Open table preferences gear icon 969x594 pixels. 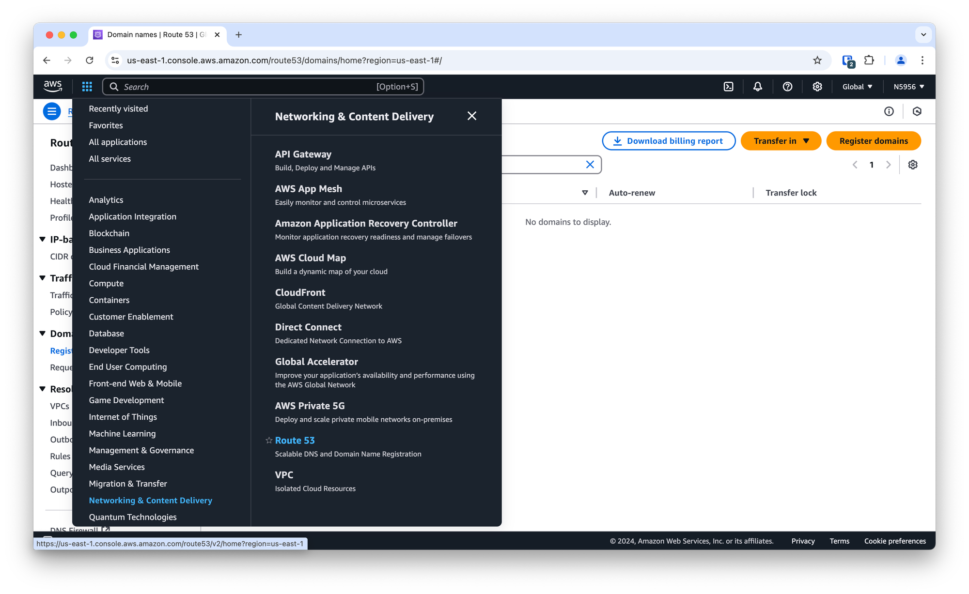(x=913, y=165)
